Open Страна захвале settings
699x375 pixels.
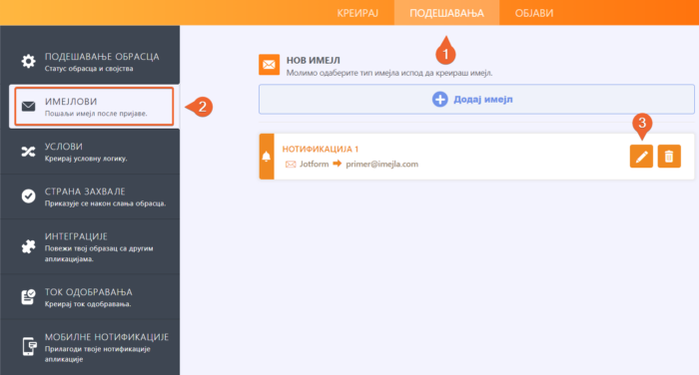point(90,196)
